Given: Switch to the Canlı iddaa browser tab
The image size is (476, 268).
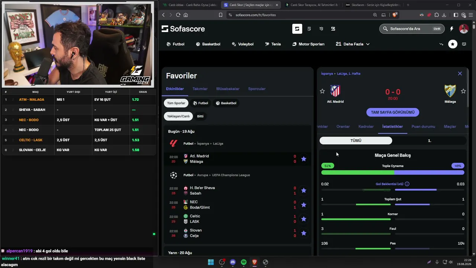Looking at the screenshot, I should click(x=190, y=5).
